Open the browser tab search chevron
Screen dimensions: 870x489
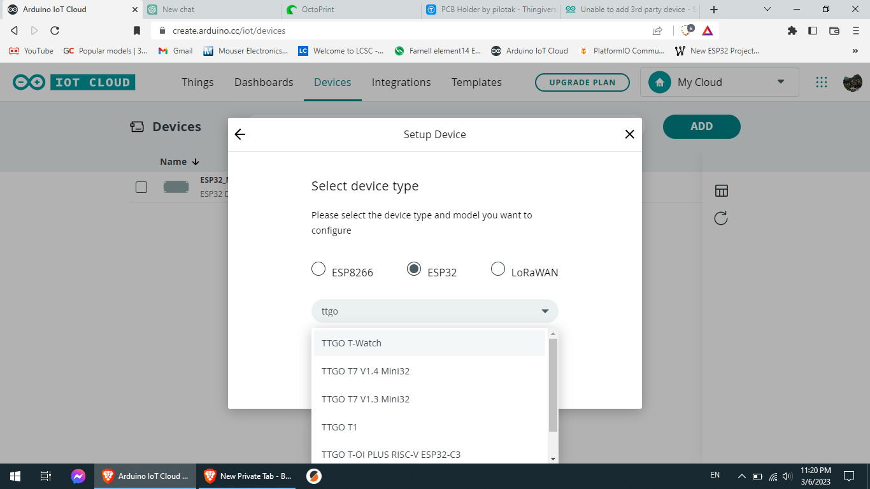point(766,10)
